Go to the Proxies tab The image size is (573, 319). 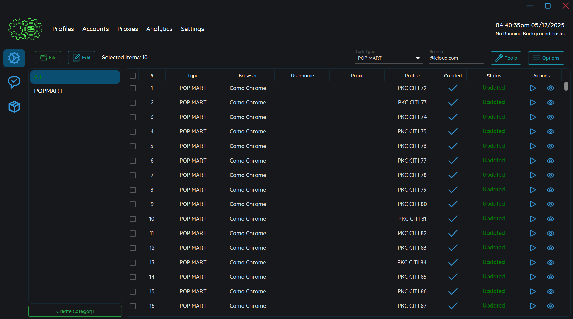pyautogui.click(x=127, y=29)
